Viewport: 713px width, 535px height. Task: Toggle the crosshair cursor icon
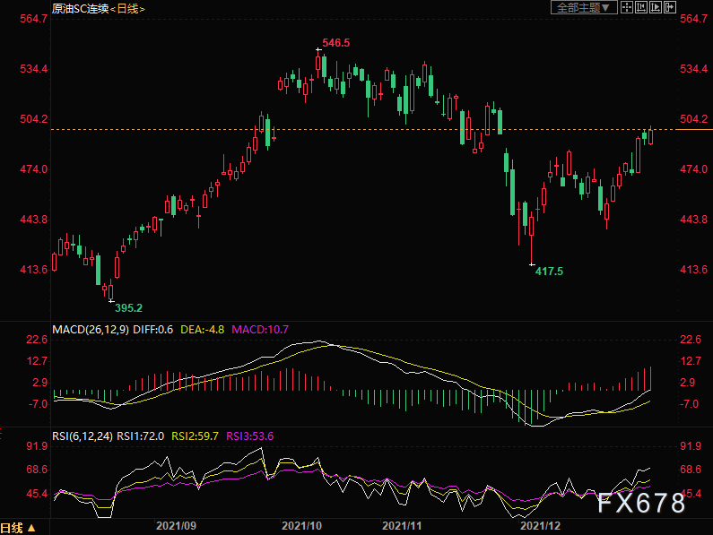pyautogui.click(x=627, y=7)
